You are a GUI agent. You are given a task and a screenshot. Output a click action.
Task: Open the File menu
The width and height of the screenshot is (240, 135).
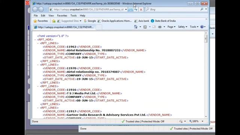point(36,16)
